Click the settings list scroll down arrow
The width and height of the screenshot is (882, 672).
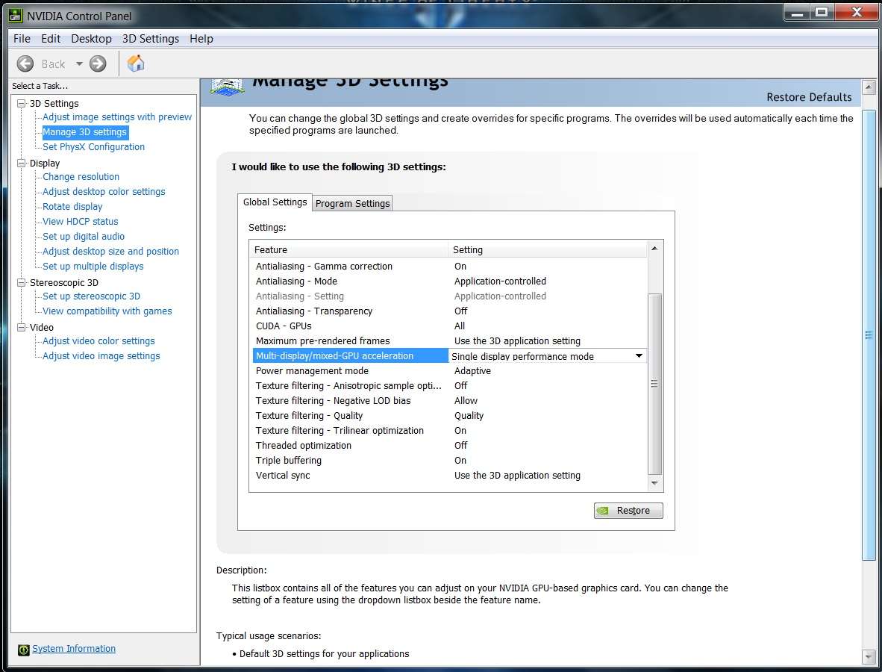coord(654,483)
